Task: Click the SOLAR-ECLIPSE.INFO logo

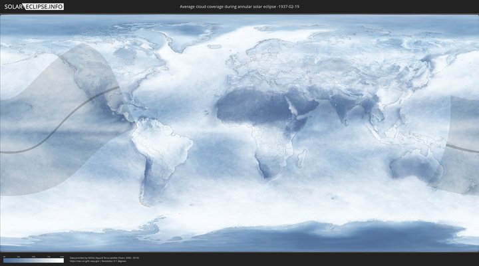Action: (34, 7)
